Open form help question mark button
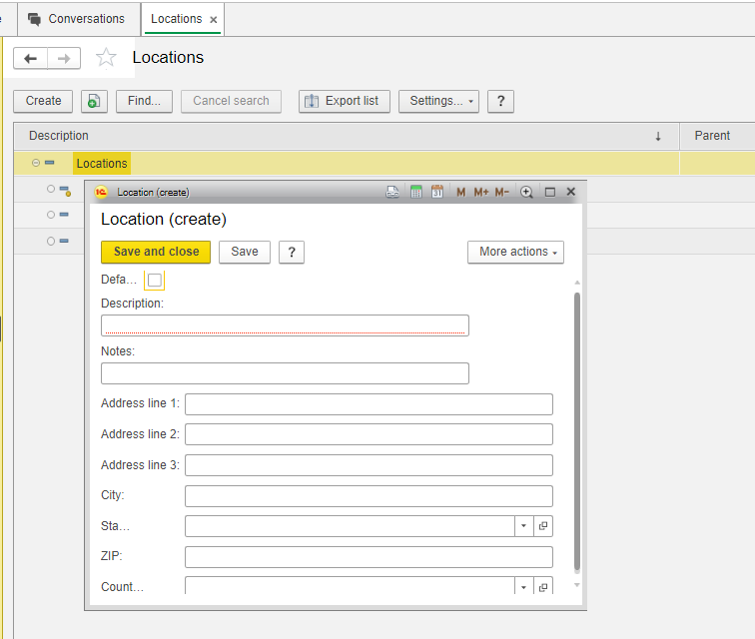This screenshot has height=639, width=755. click(292, 252)
